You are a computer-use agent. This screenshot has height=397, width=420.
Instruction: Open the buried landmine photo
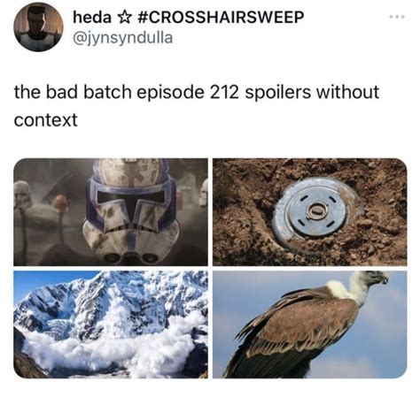click(310, 212)
